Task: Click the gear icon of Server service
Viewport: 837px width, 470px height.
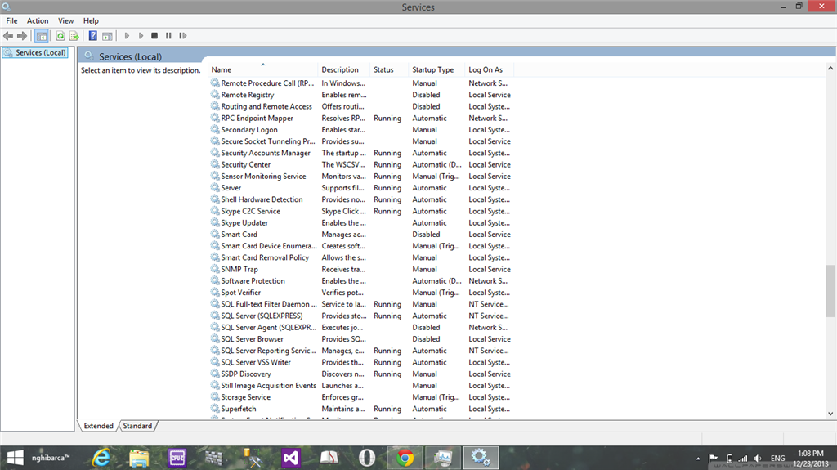Action: [x=215, y=188]
